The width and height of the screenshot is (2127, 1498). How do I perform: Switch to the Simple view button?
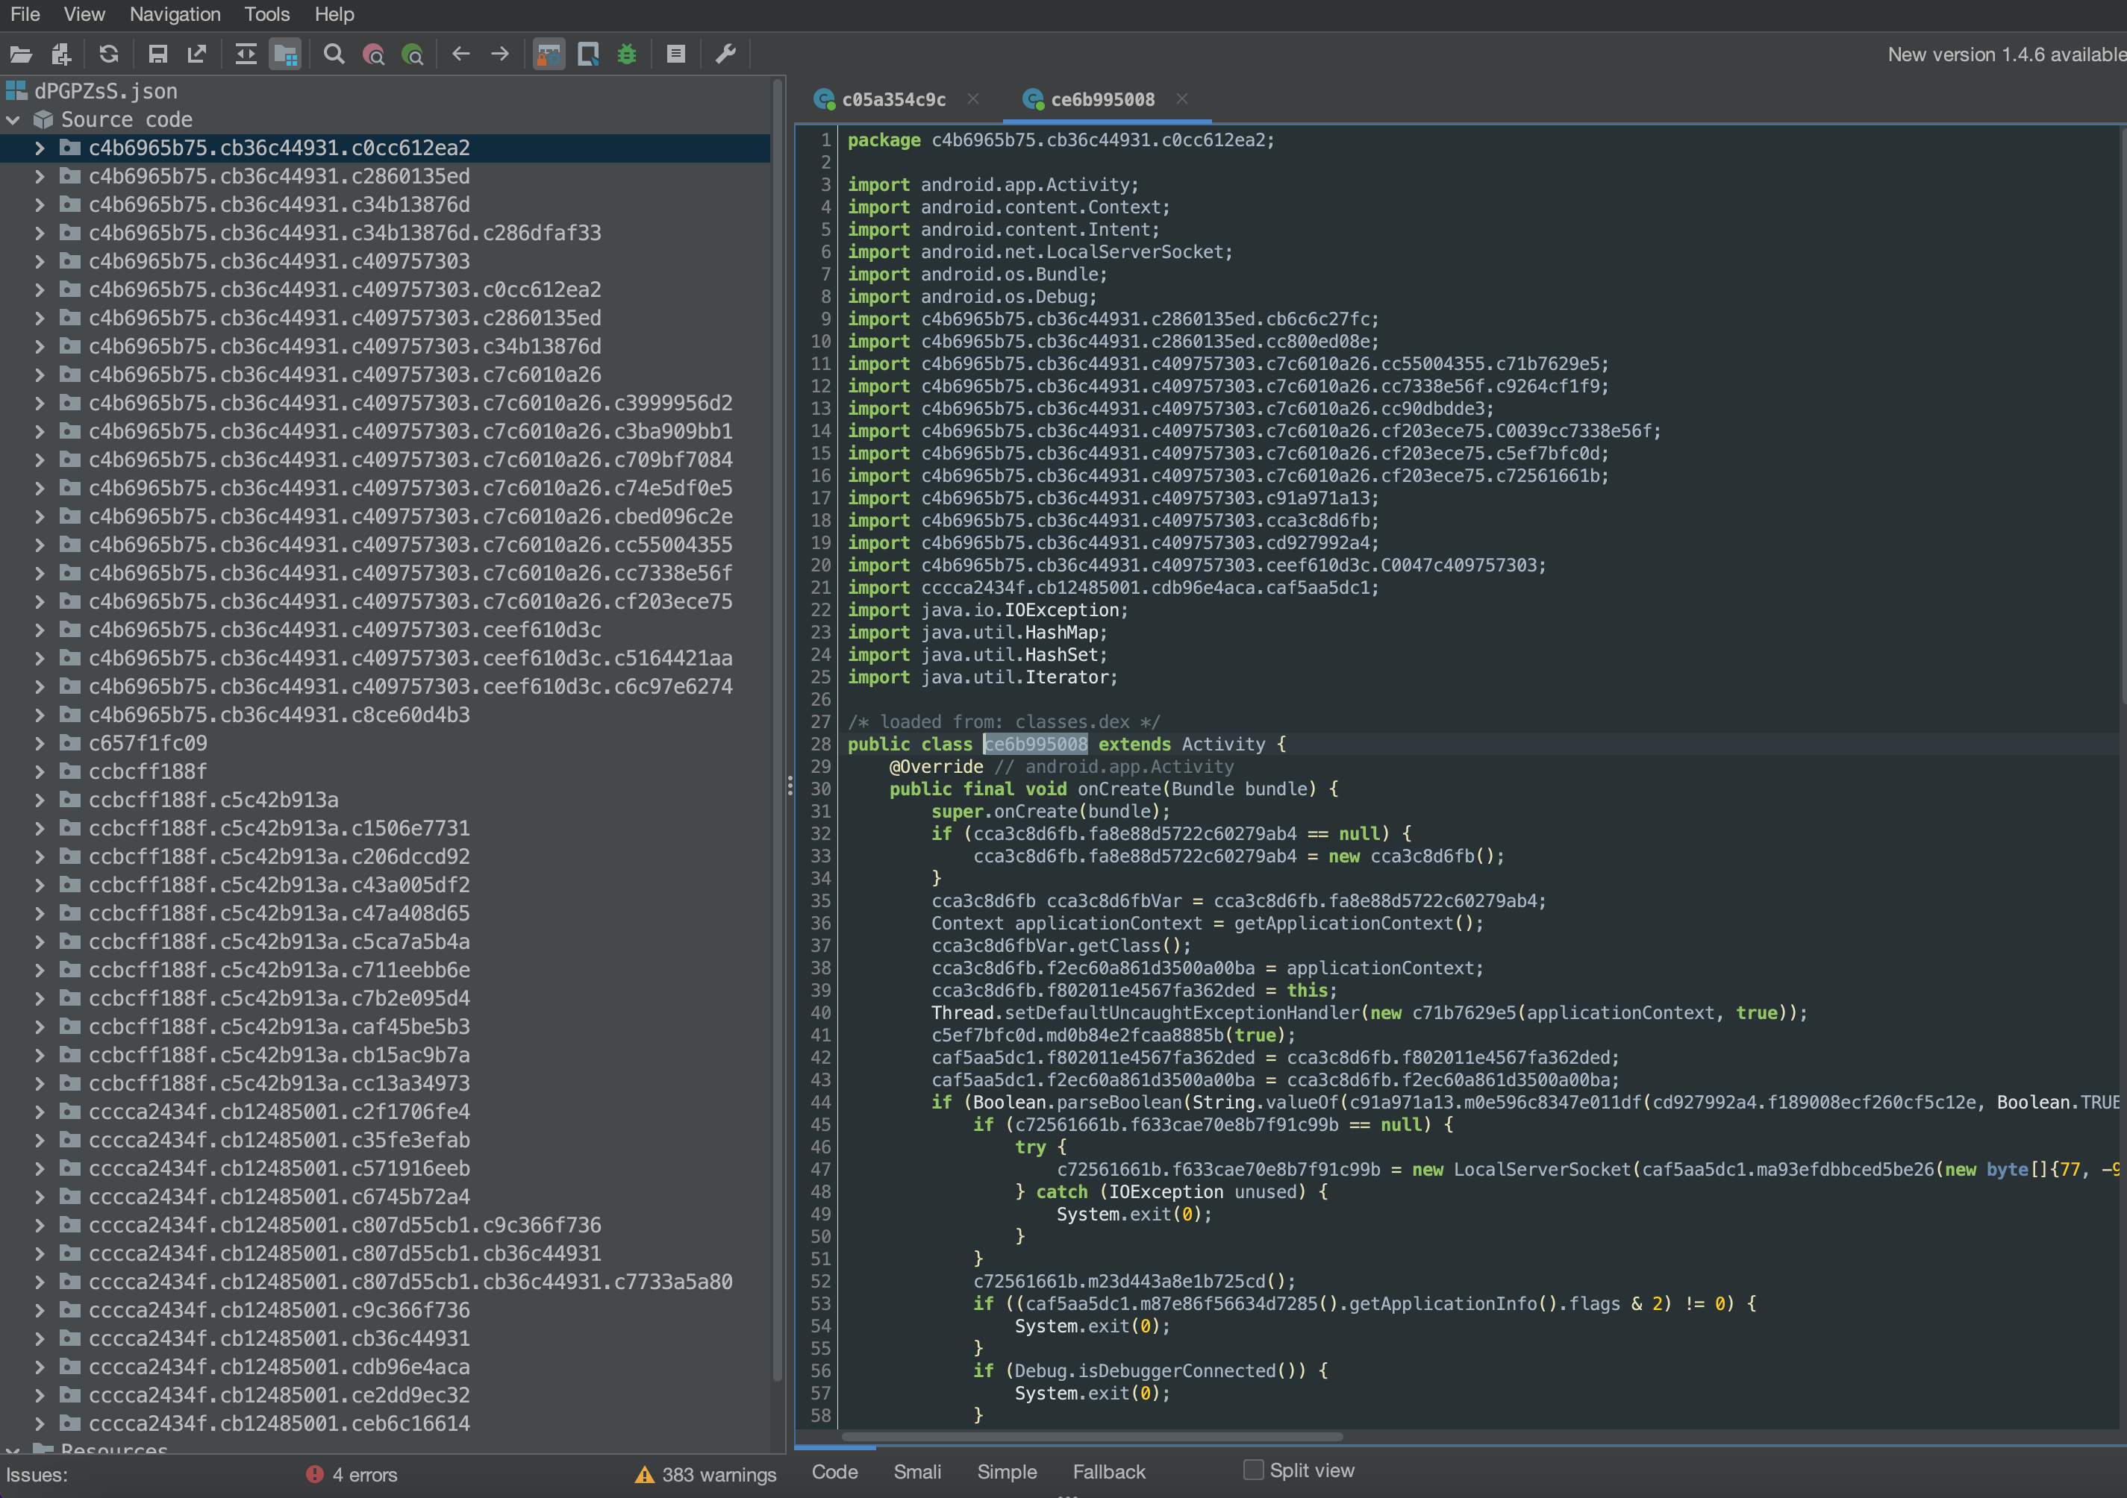coord(1007,1472)
